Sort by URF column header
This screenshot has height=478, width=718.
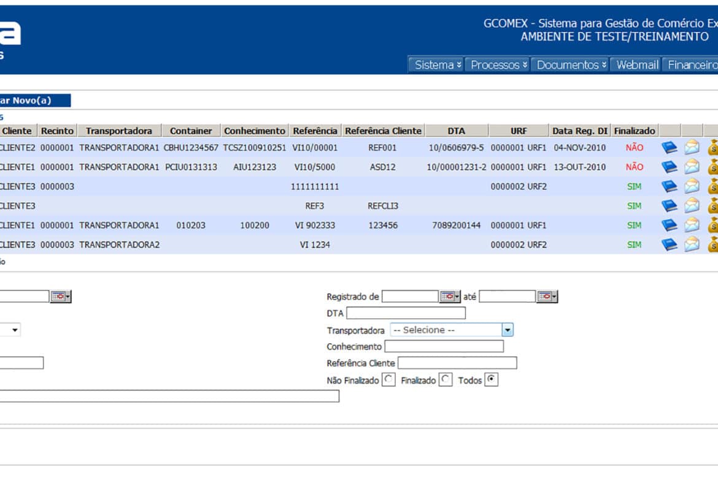tap(519, 131)
